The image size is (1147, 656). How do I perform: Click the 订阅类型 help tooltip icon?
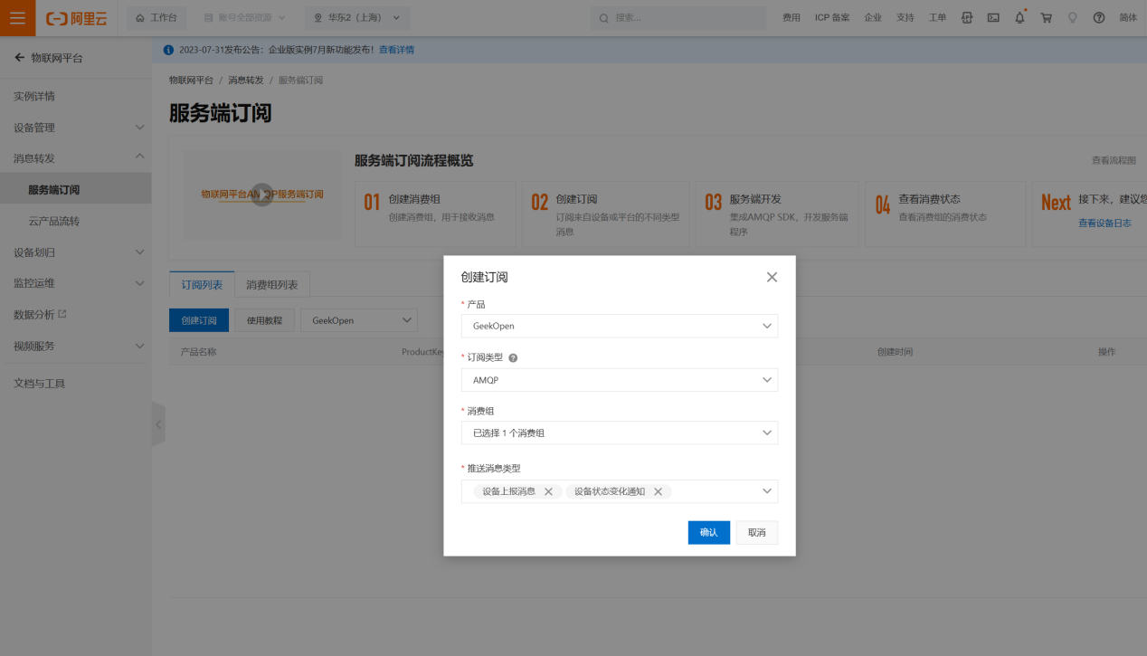(x=513, y=358)
